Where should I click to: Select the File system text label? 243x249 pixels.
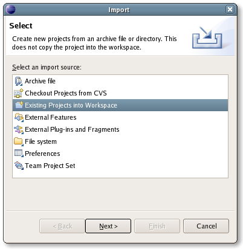point(40,141)
